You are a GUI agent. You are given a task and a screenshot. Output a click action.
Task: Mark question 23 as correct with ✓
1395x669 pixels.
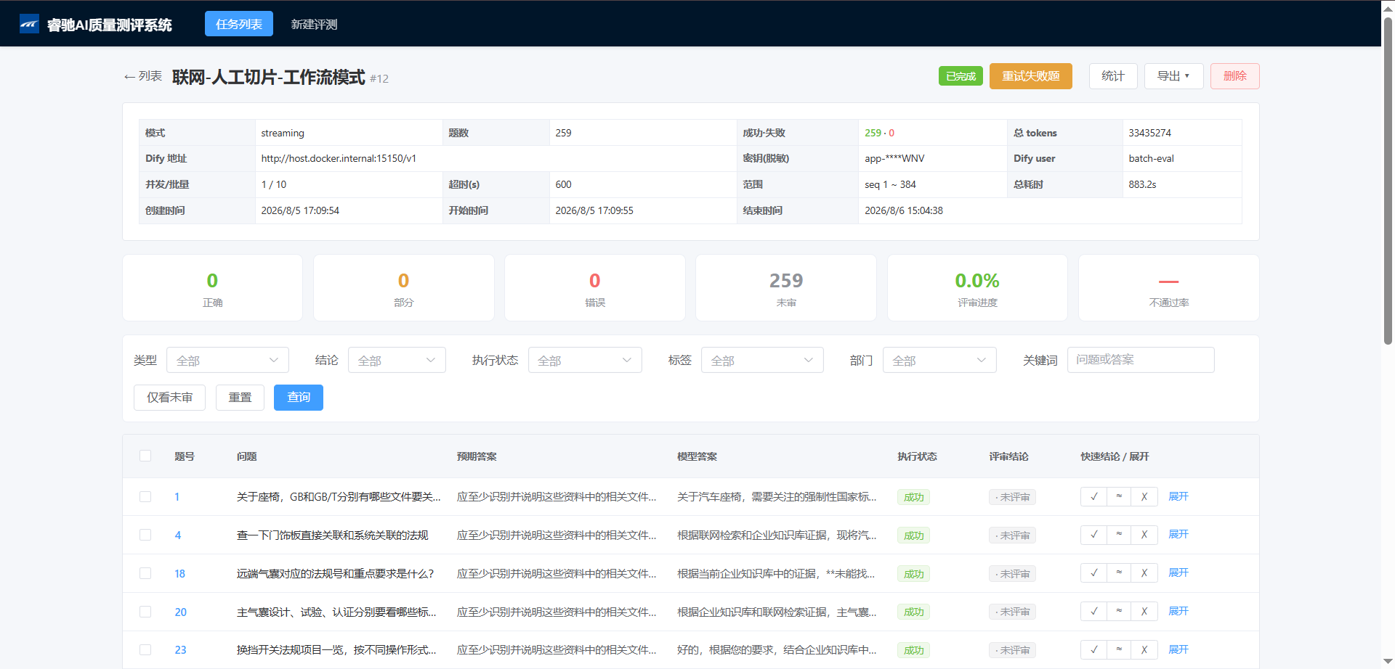(1093, 650)
